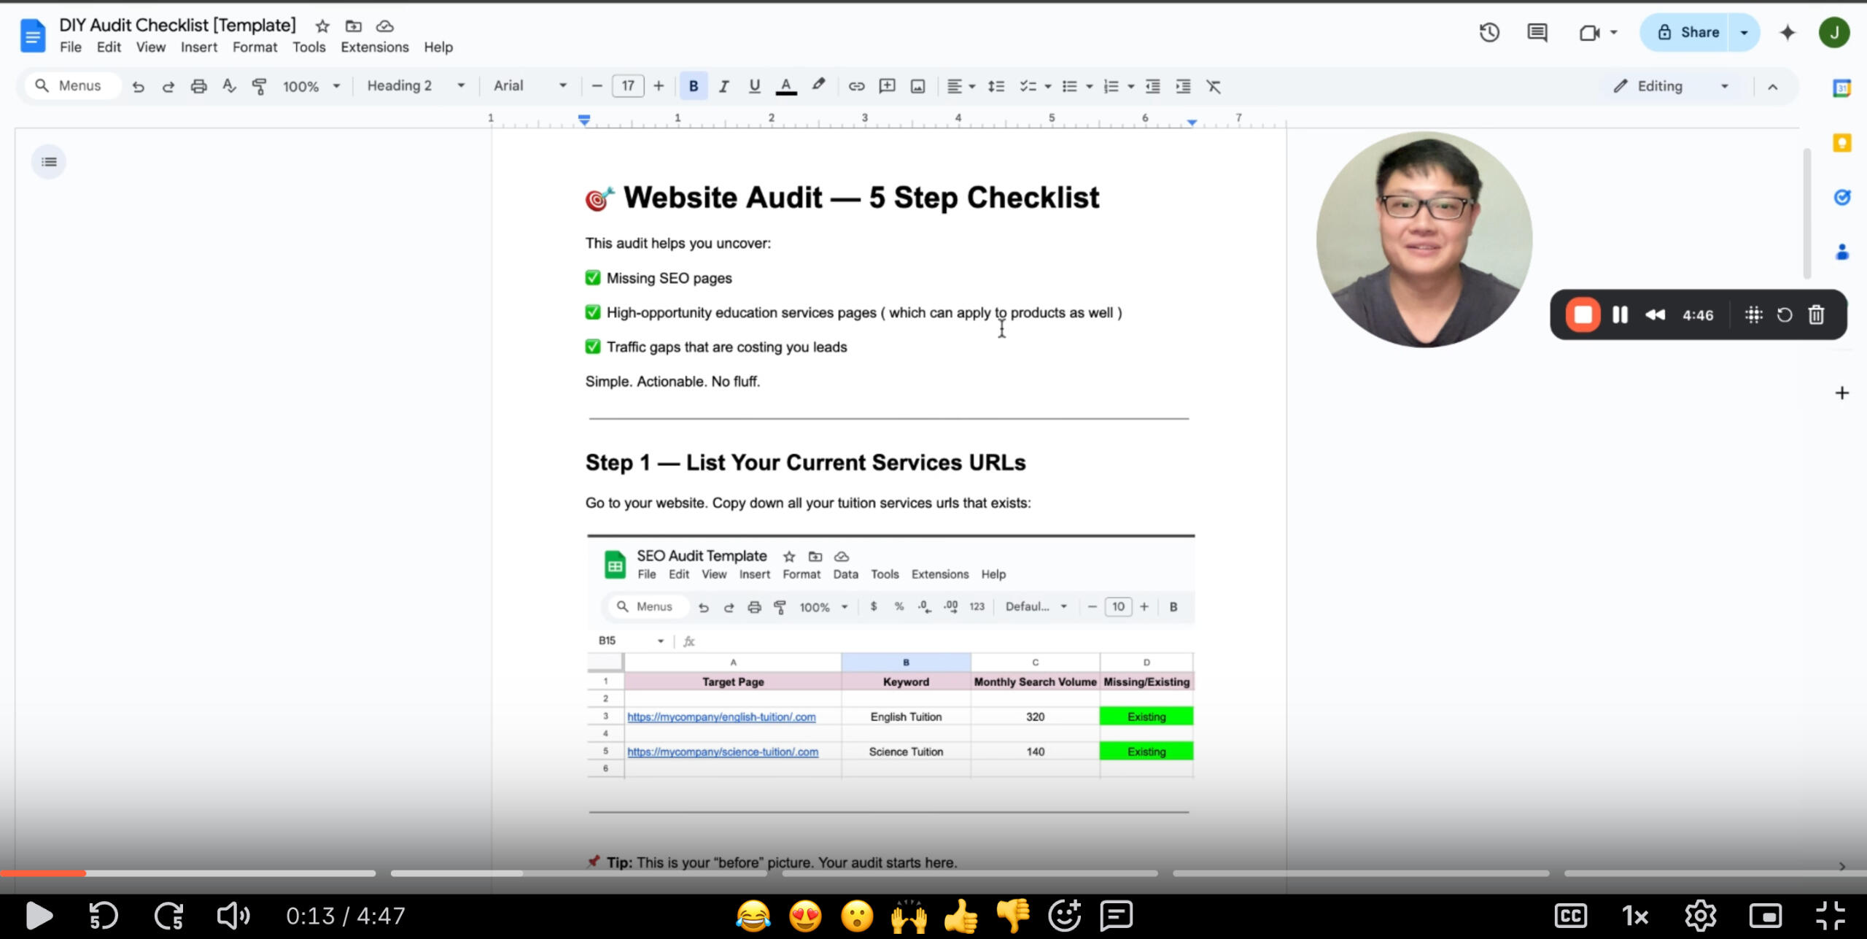Screen dimensions: 1867x939
Task: Open document outline icon
Action: pyautogui.click(x=49, y=161)
